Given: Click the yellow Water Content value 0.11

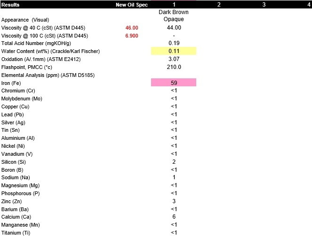Looking at the screenshot, I should point(174,51).
